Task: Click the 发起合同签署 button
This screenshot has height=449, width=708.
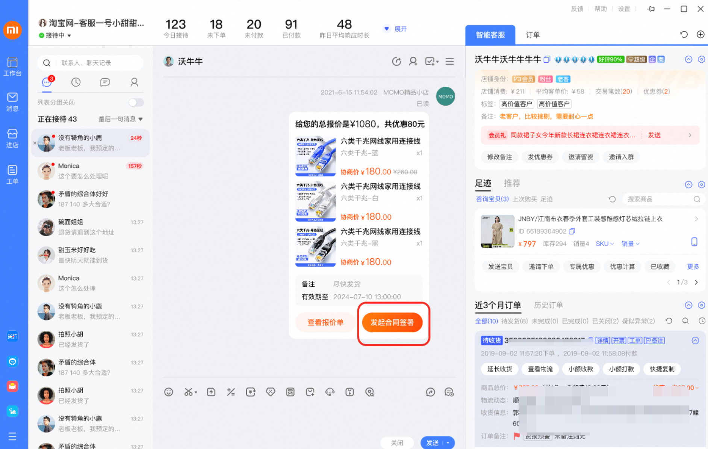Action: tap(392, 322)
